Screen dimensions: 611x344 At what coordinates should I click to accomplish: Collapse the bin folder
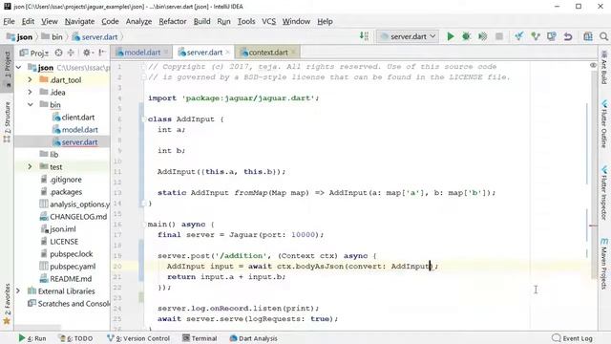click(30, 104)
